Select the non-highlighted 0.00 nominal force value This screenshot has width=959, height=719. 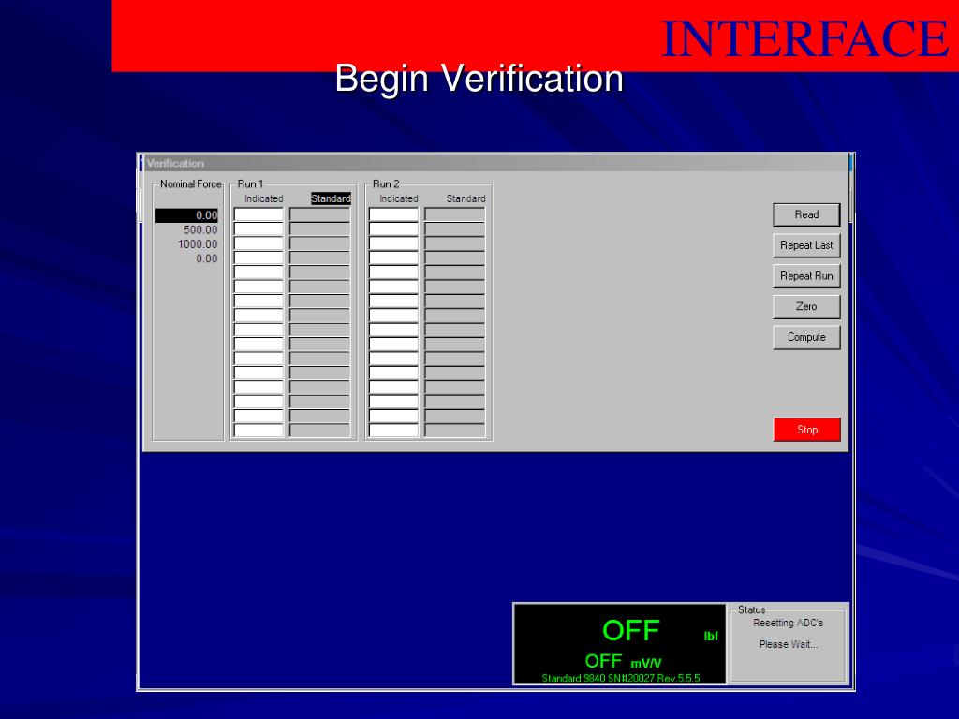[206, 258]
